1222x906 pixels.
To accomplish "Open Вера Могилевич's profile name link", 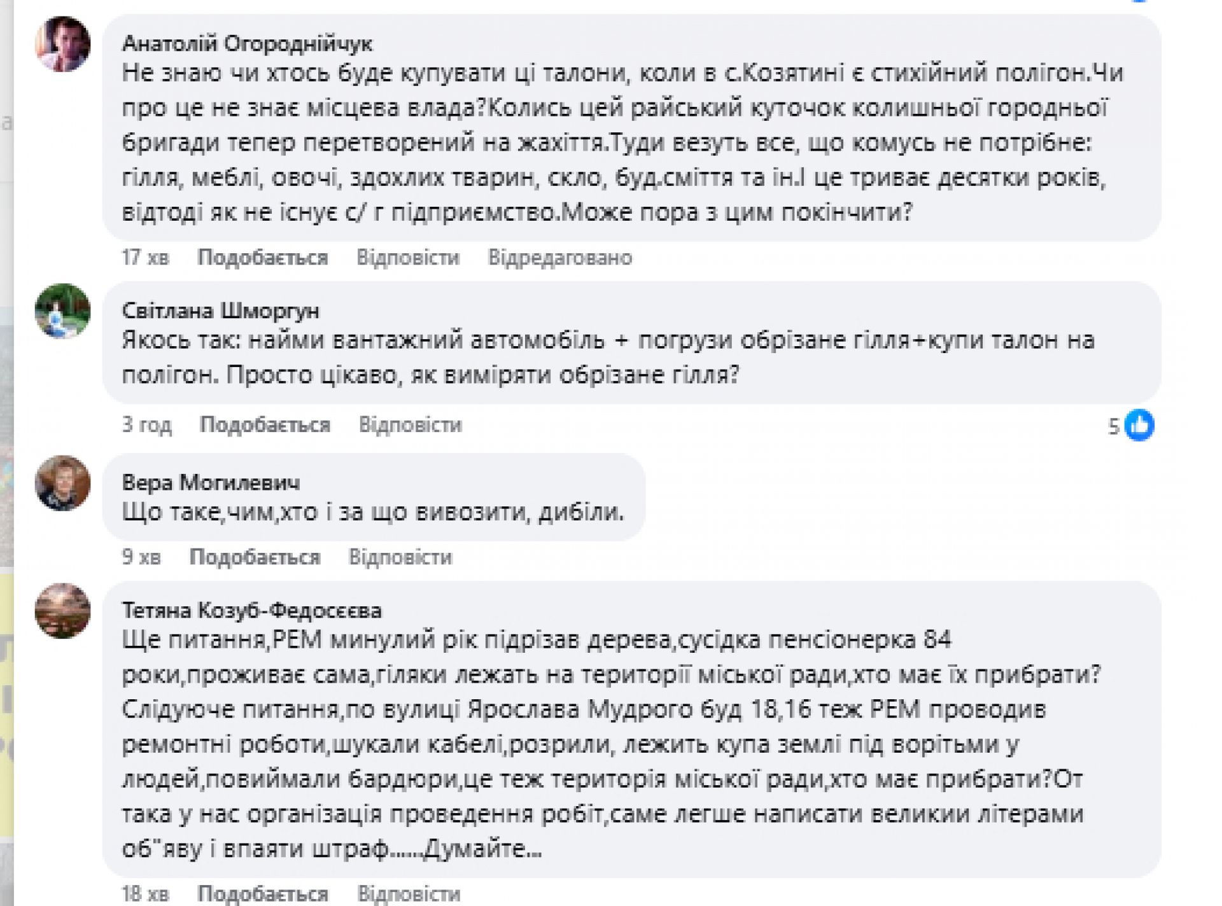I will (x=211, y=483).
